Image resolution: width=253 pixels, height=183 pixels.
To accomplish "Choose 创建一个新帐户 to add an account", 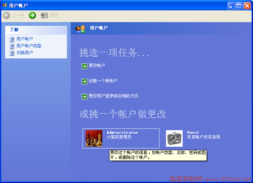I will (103, 81).
